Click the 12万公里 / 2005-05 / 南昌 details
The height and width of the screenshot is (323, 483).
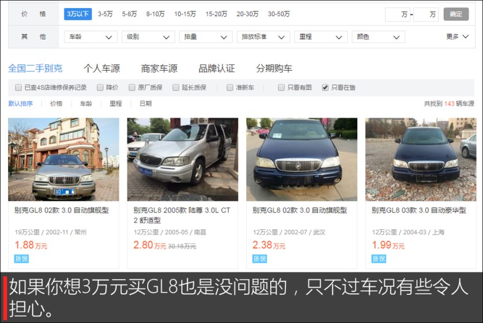pos(170,232)
